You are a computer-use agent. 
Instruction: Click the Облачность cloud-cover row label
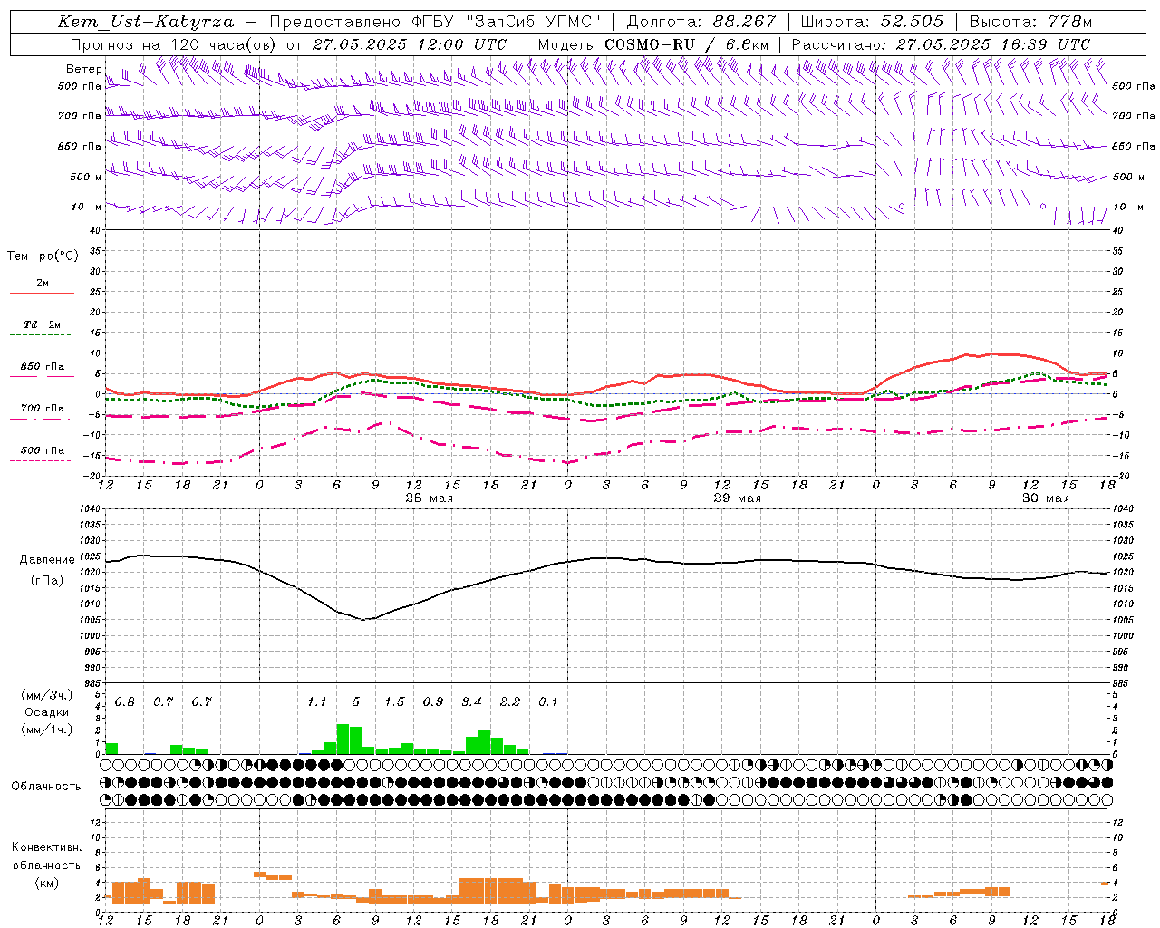point(46,787)
